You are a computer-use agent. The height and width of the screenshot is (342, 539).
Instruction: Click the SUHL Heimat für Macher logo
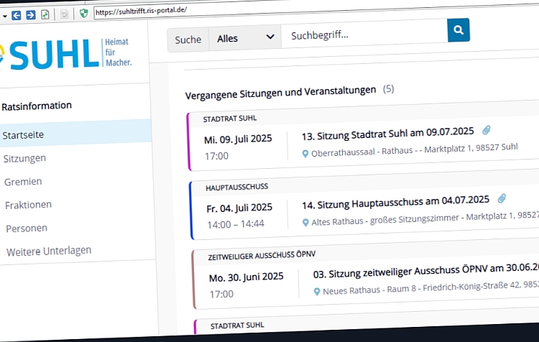click(x=65, y=55)
